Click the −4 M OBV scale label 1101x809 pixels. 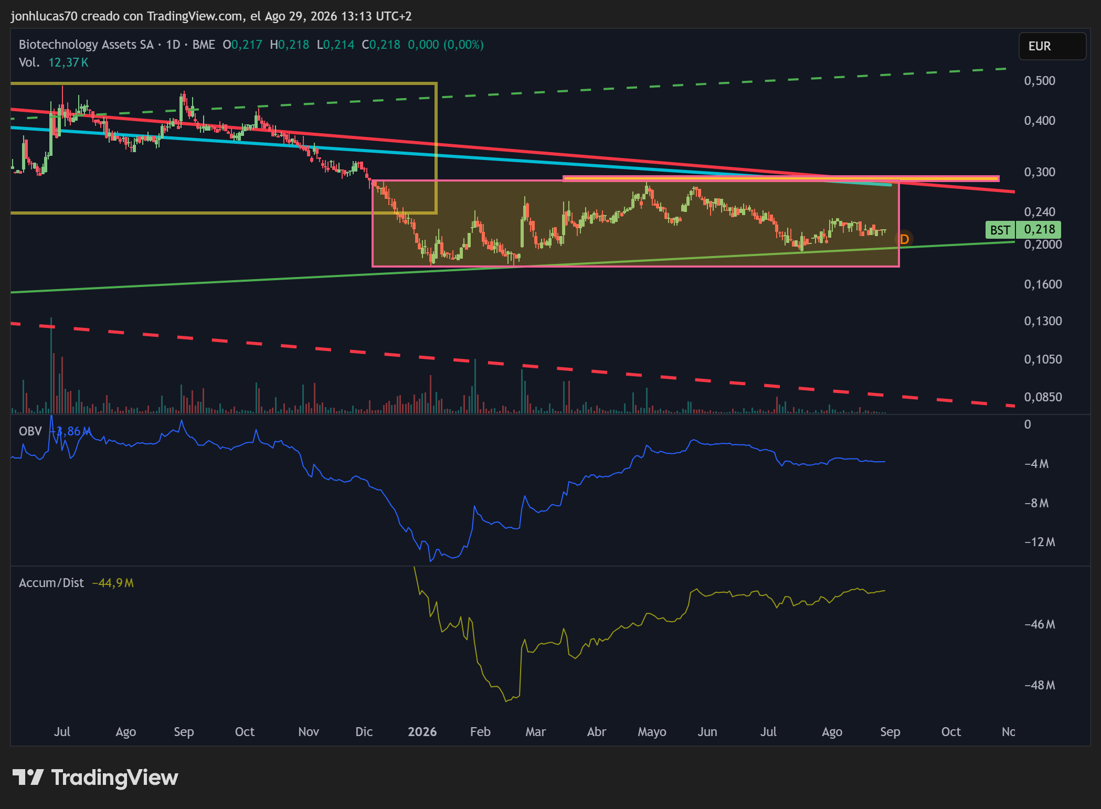[x=1036, y=464]
